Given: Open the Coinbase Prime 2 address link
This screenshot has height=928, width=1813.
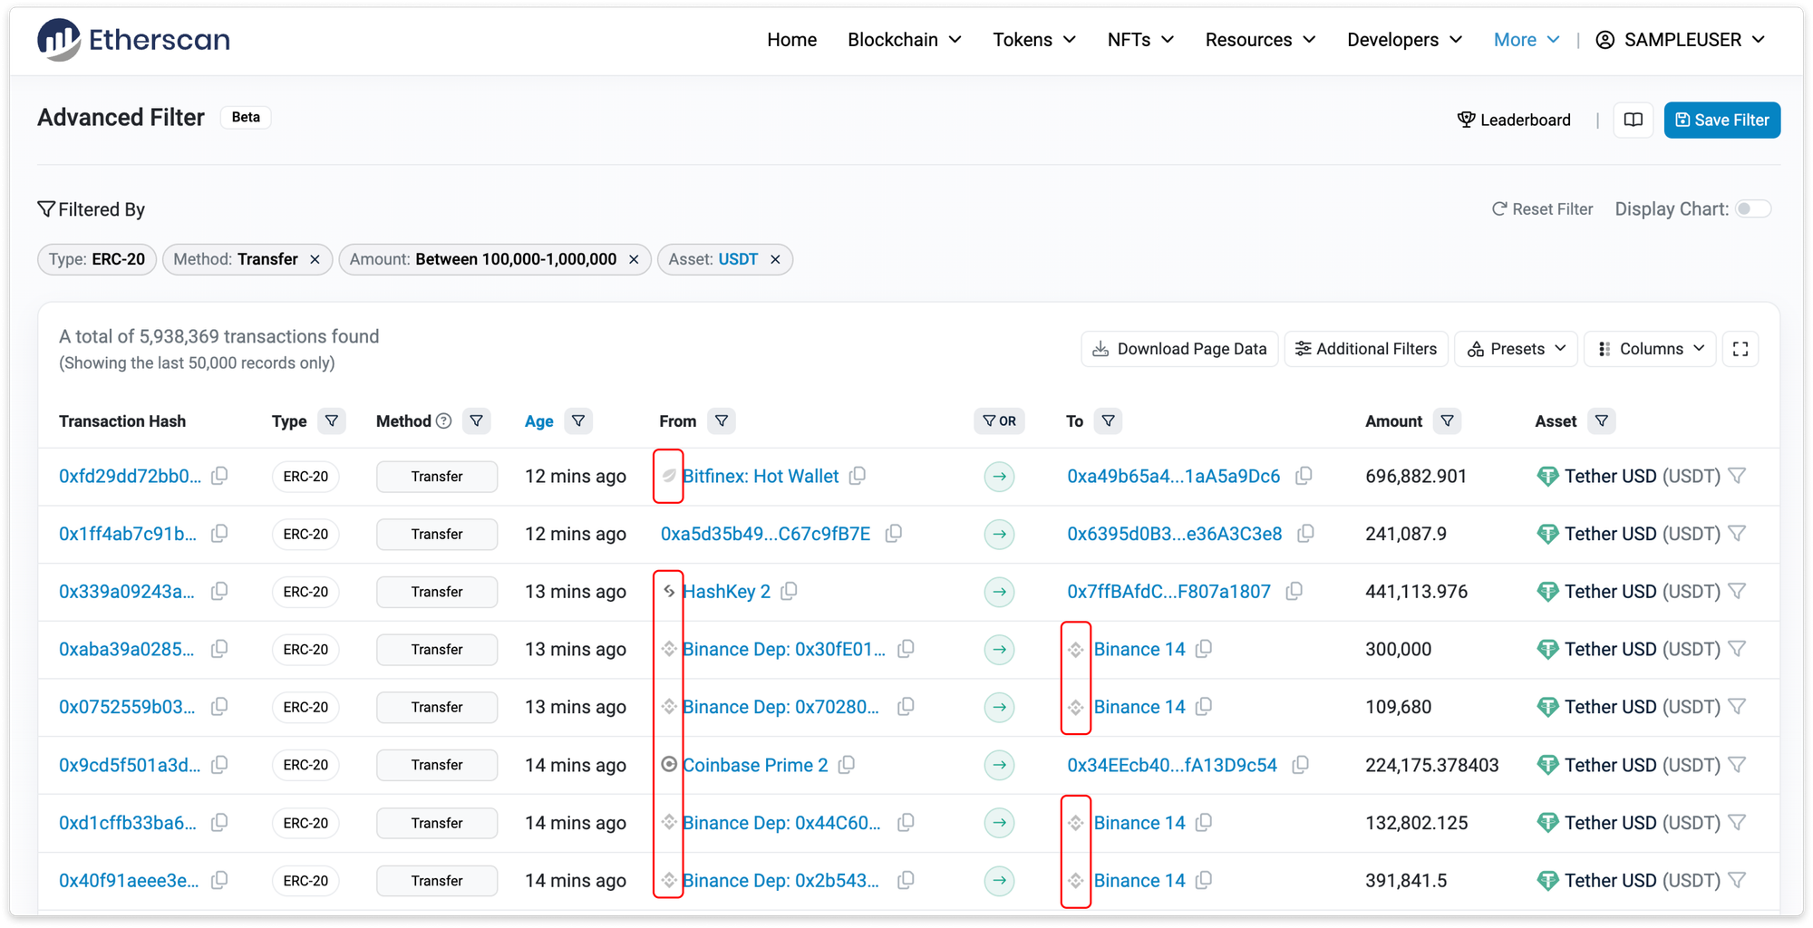Looking at the screenshot, I should tap(754, 765).
